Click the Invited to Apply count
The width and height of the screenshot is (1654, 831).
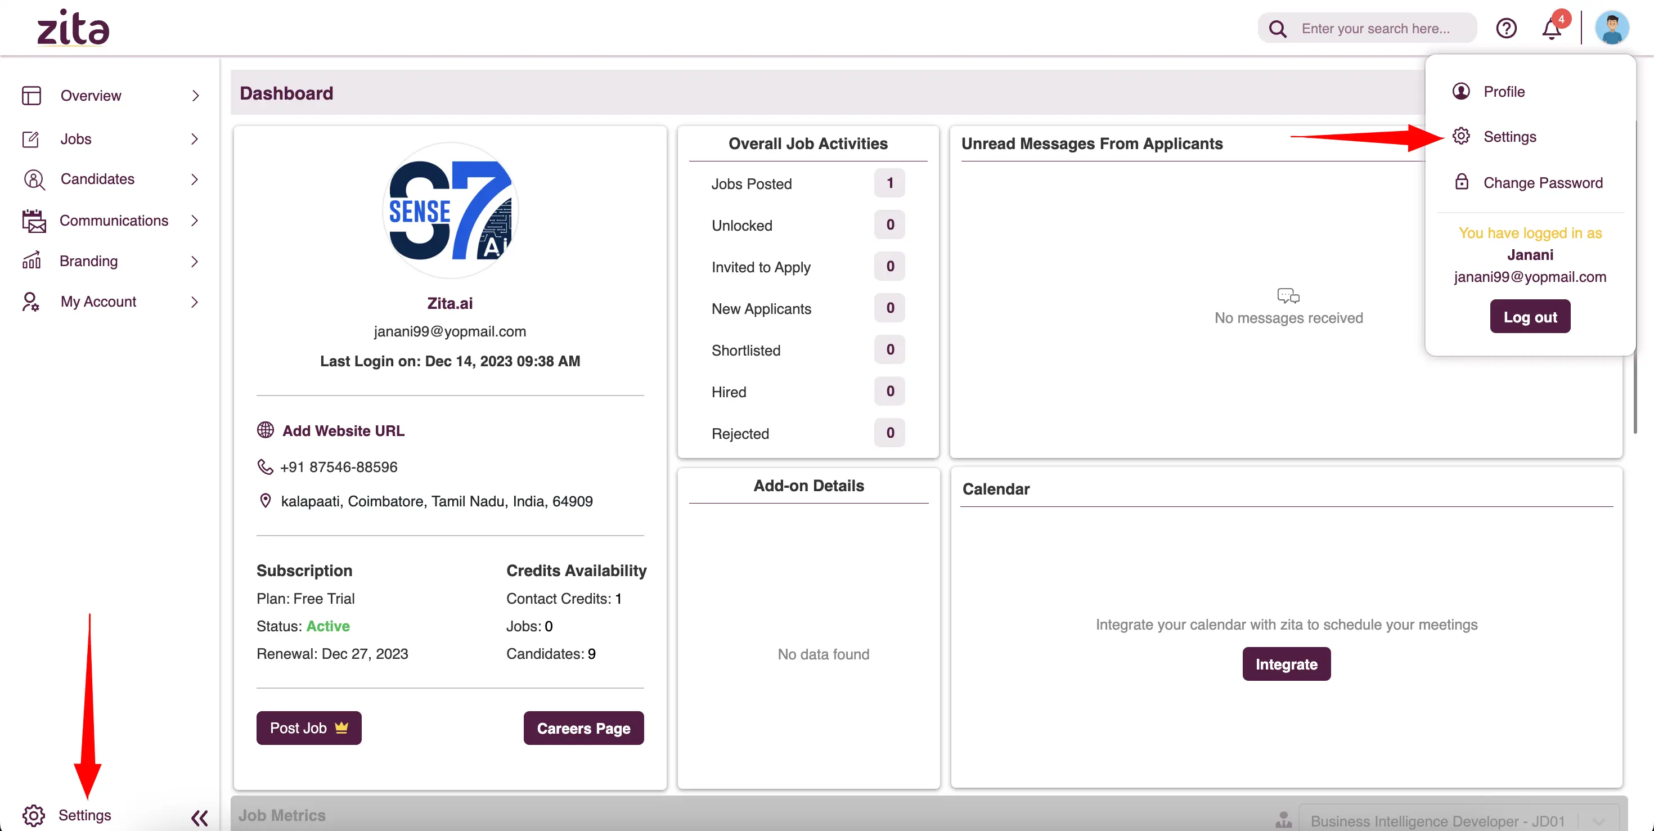(889, 267)
